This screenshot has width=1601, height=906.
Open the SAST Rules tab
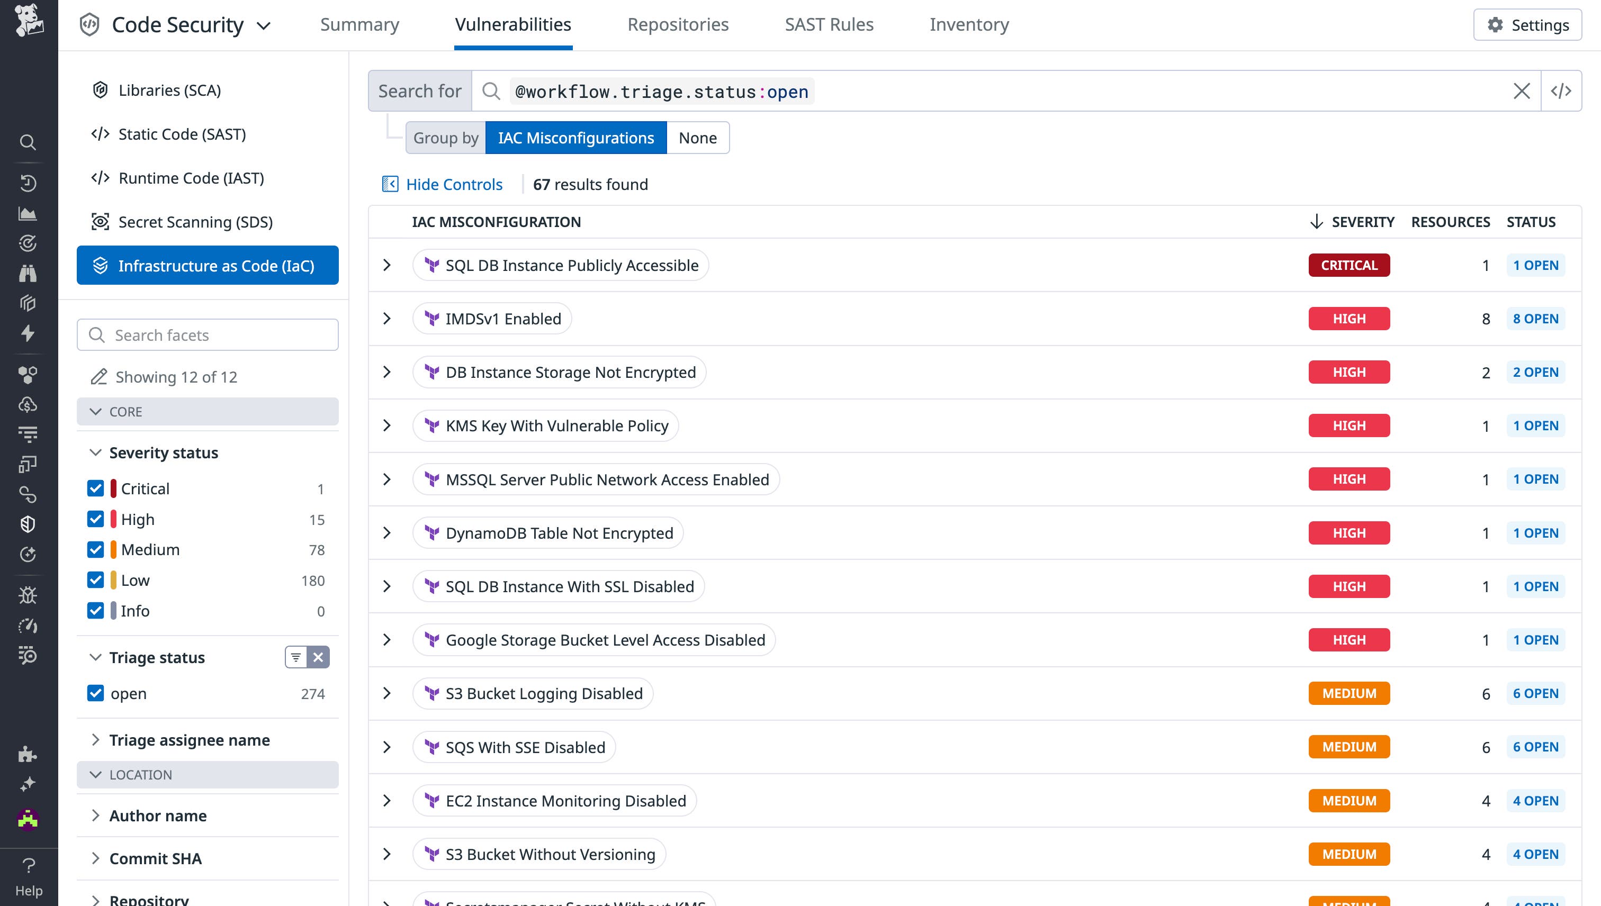(x=829, y=25)
